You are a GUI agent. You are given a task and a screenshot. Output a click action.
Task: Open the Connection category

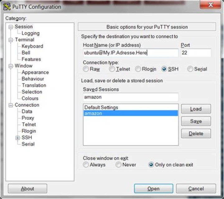click(x=27, y=105)
